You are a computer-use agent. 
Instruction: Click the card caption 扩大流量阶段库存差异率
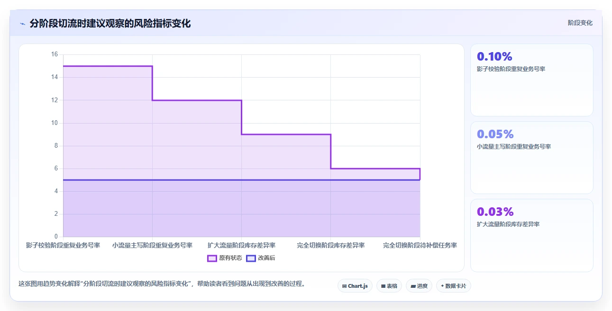pyautogui.click(x=508, y=224)
